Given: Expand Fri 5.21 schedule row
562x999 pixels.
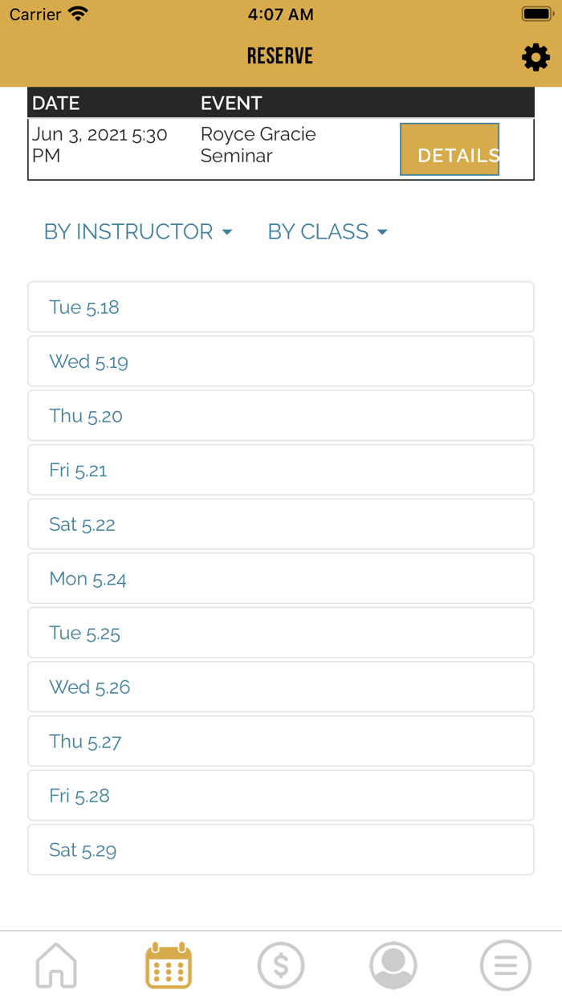Looking at the screenshot, I should (281, 470).
